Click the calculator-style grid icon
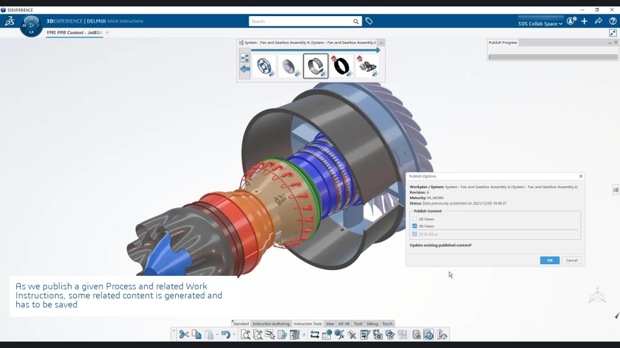The image size is (620, 348). [295, 334]
